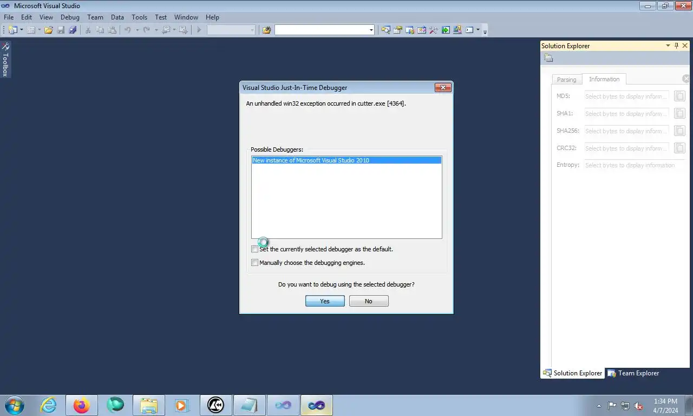This screenshot has width=693, height=416.
Task: Open the Redo history dropdown arrow
Action: click(156, 30)
